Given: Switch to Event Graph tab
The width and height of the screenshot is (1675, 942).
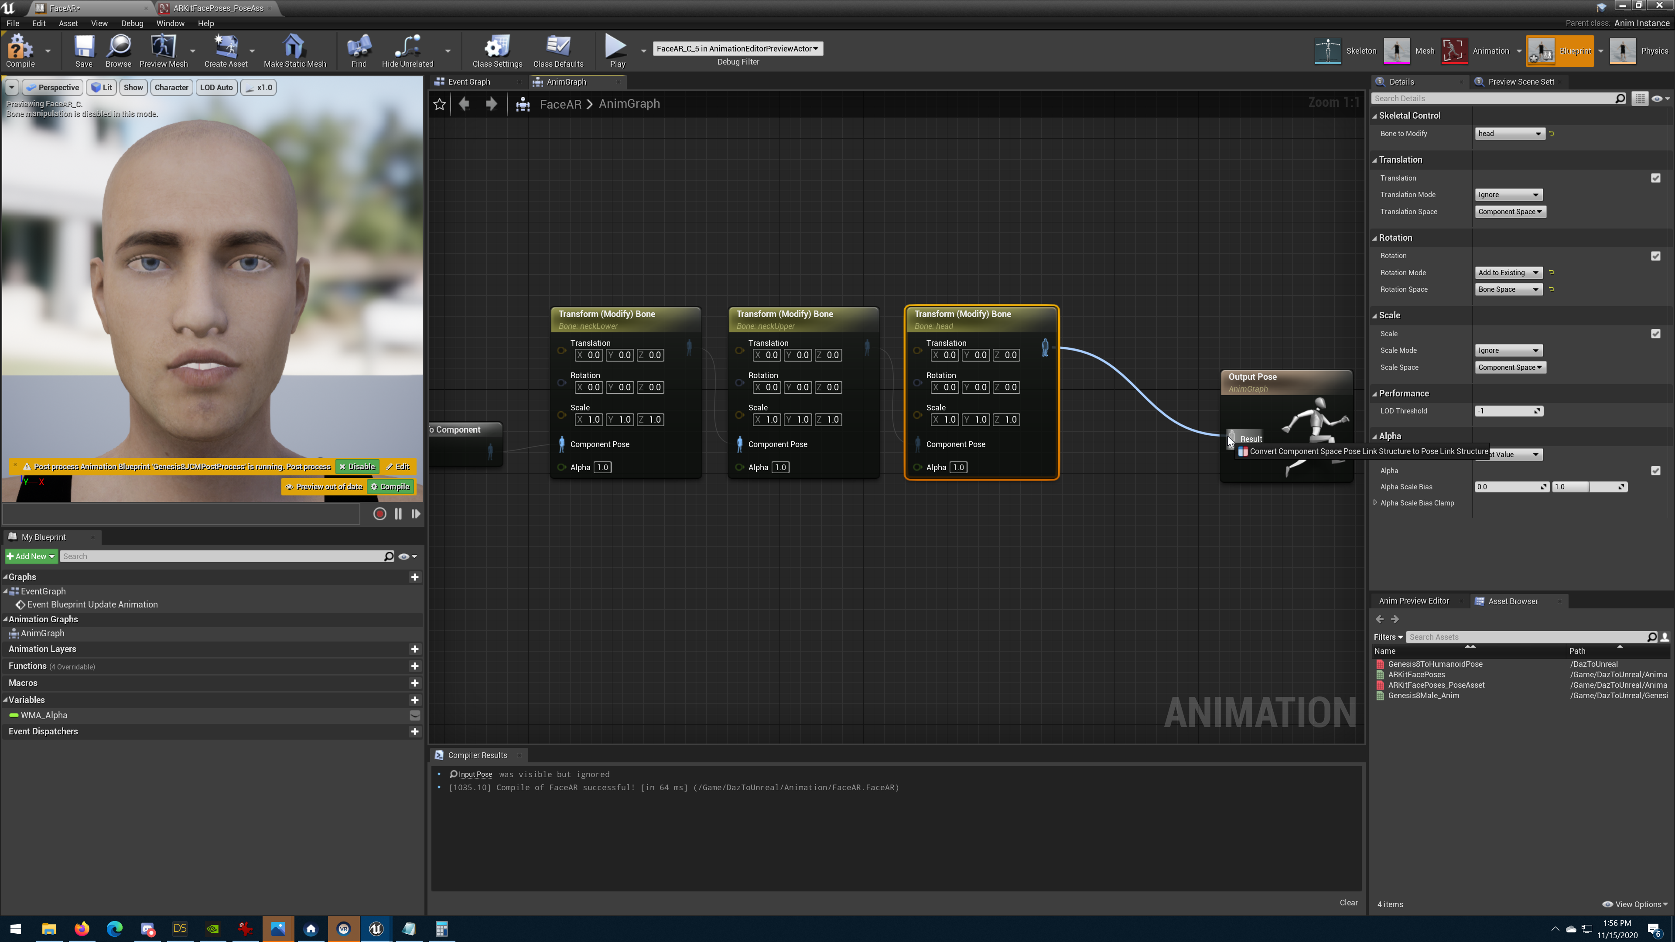Looking at the screenshot, I should tap(468, 82).
